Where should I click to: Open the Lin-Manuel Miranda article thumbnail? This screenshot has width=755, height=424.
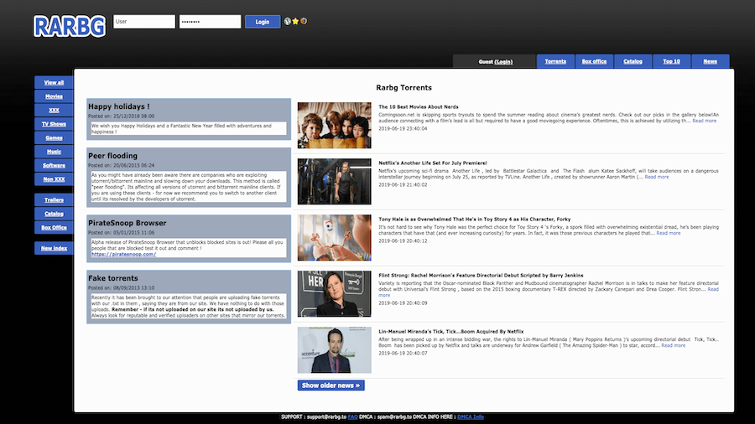click(334, 350)
